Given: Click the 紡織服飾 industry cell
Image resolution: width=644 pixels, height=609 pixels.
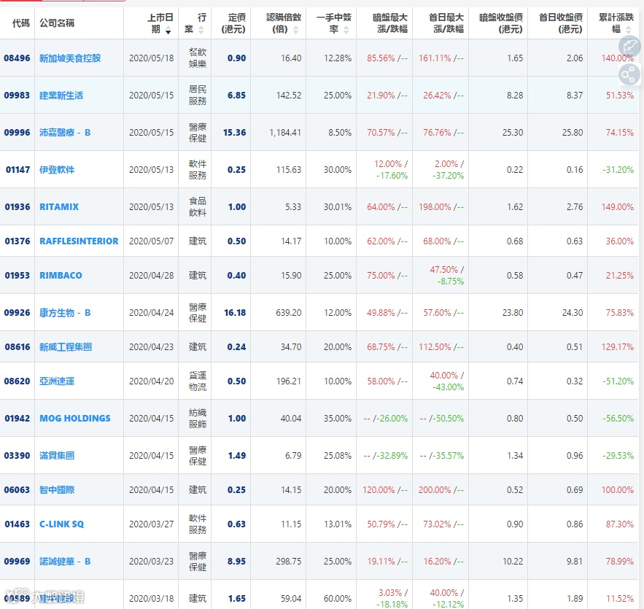Looking at the screenshot, I should [198, 419].
